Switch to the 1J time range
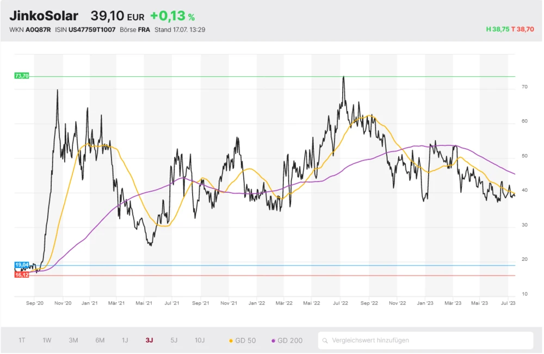 125,340
